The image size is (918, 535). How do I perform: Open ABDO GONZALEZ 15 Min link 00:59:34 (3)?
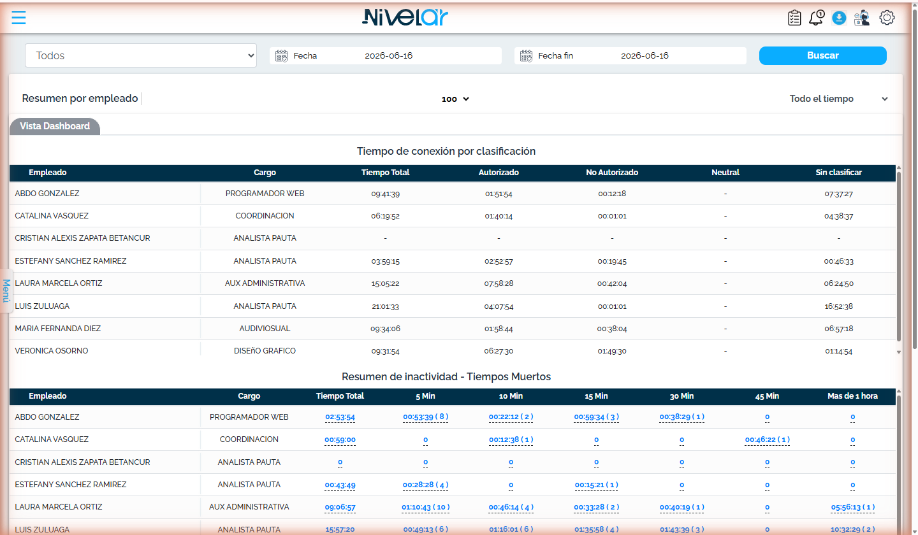[596, 417]
